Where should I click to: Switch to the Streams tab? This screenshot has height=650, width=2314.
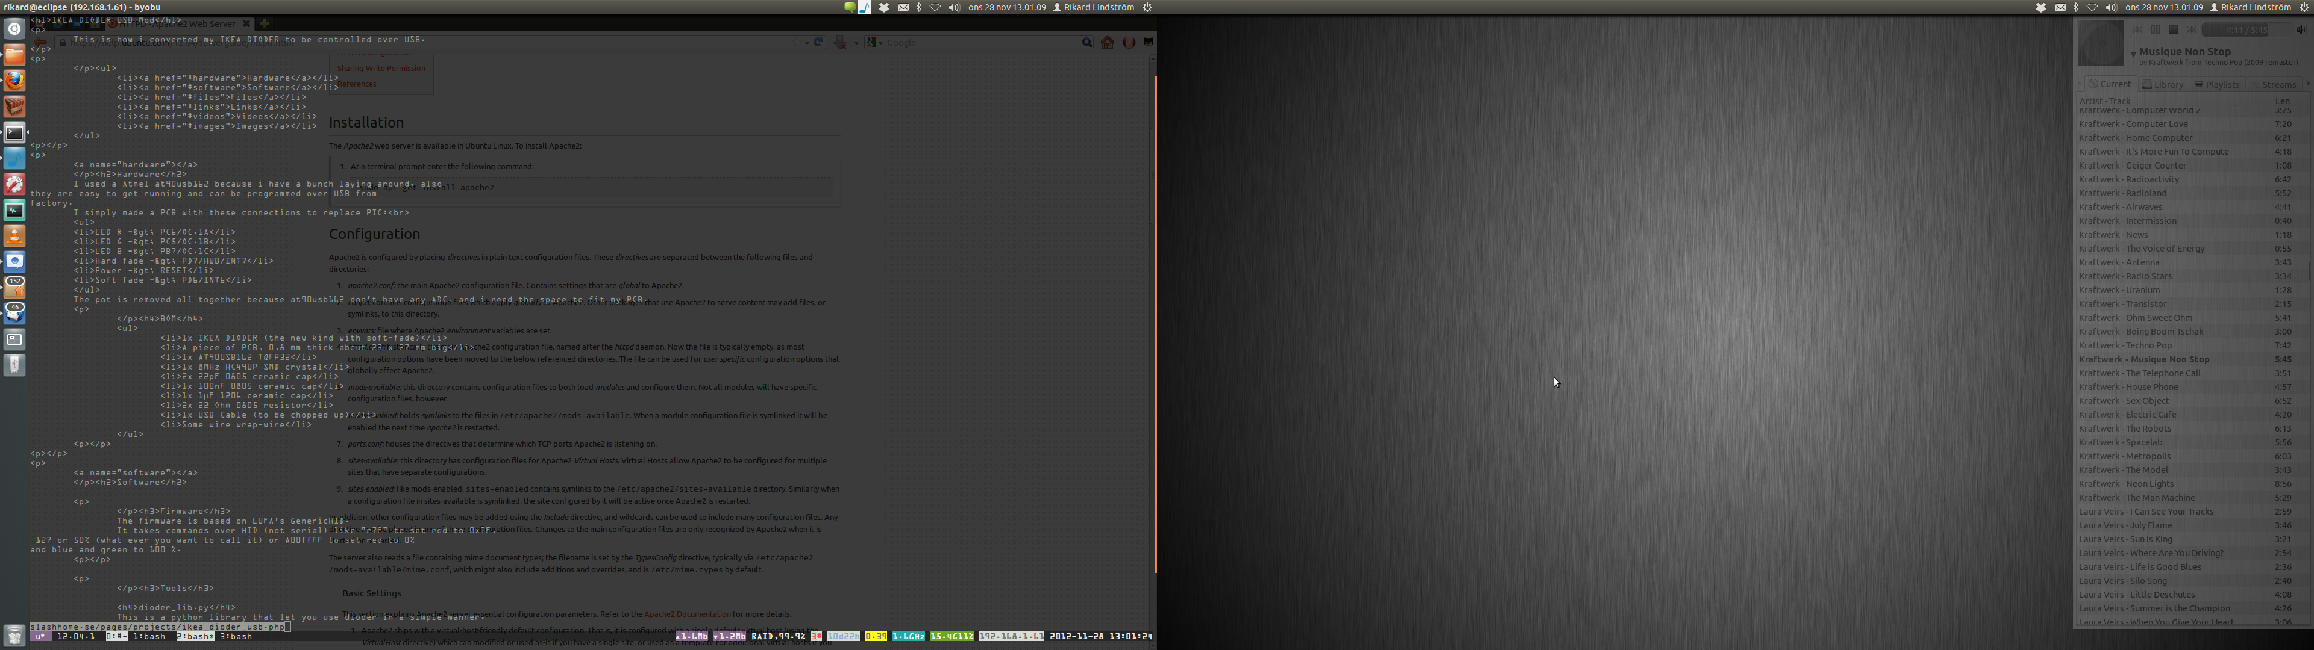point(2274,84)
